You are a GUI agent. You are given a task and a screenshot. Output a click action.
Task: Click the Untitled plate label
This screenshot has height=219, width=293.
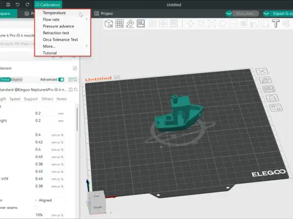click(98, 79)
